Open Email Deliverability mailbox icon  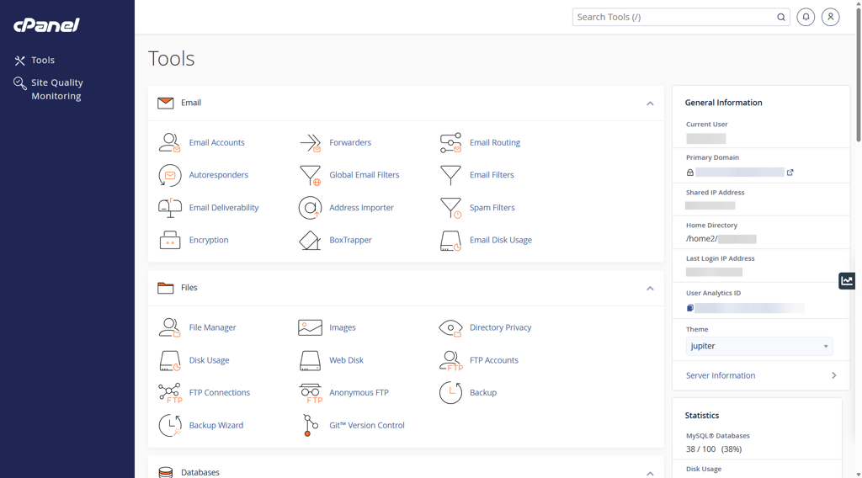click(169, 208)
